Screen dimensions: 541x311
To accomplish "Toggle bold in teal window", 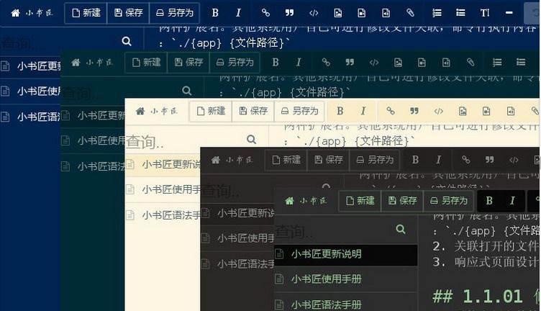I will [x=276, y=63].
